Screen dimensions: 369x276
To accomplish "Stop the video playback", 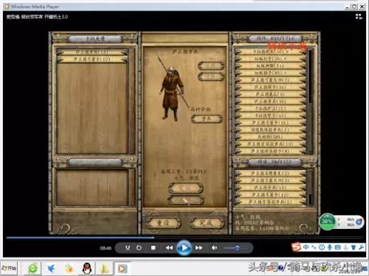I will pyautogui.click(x=154, y=248).
